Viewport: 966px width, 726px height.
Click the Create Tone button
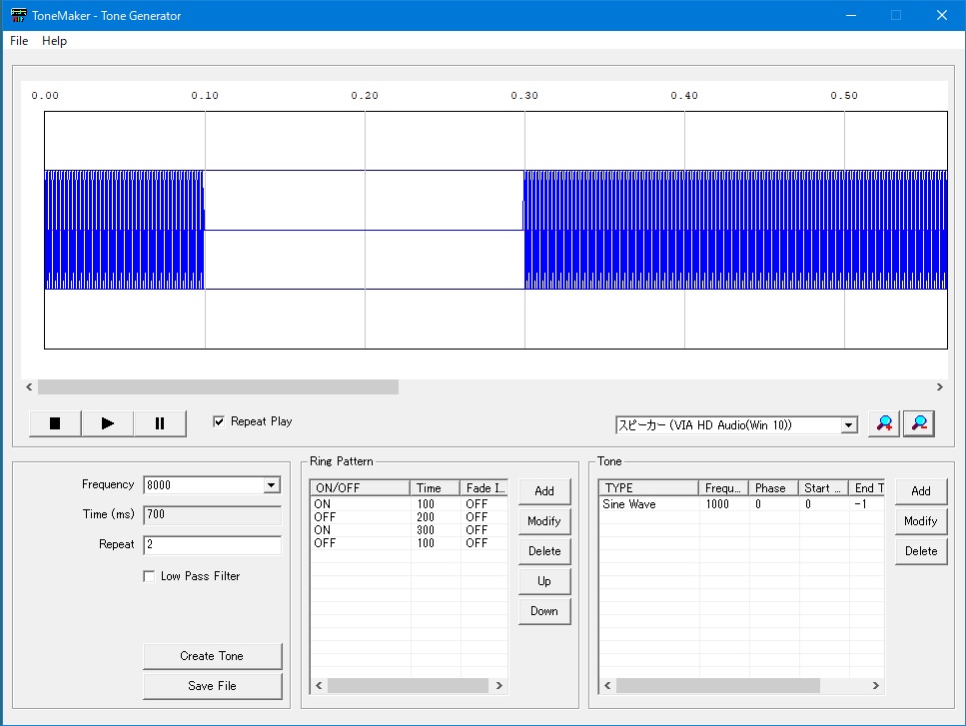pyautogui.click(x=212, y=656)
